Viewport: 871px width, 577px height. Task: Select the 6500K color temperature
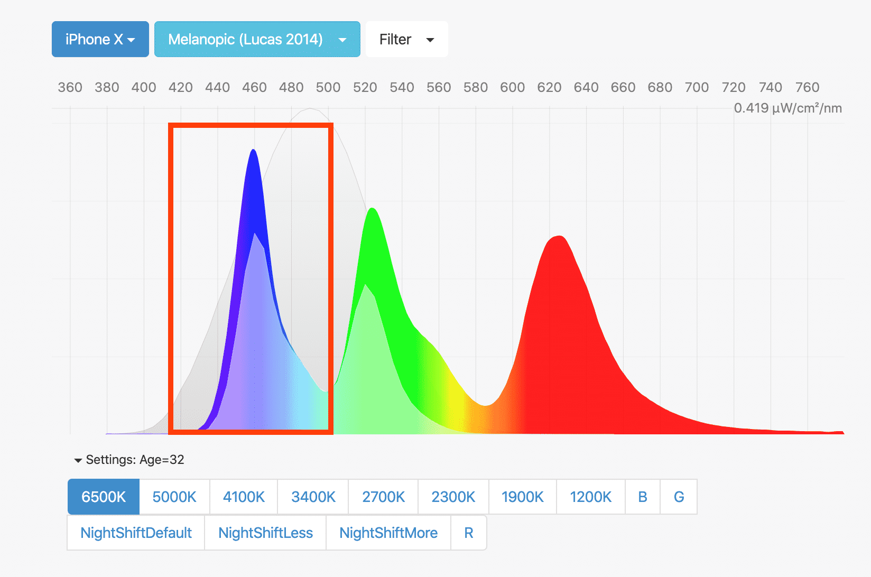(104, 497)
